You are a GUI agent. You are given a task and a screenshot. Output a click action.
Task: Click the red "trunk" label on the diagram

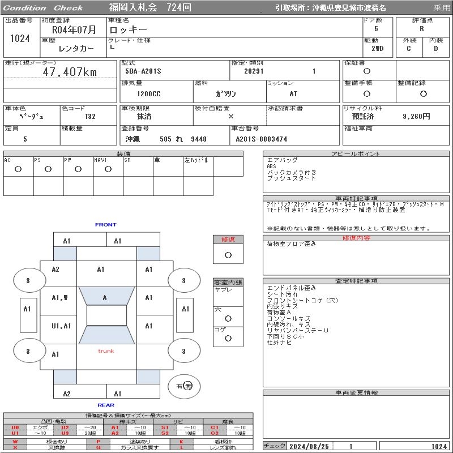pos(106,351)
